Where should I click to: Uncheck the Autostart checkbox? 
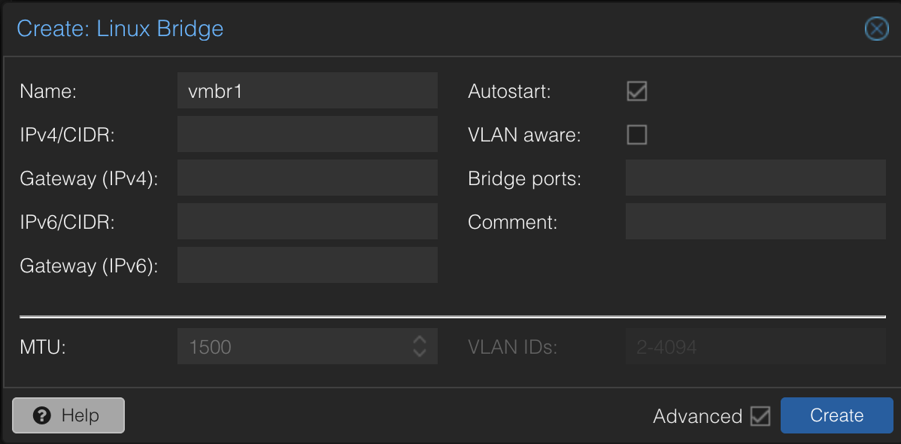pyautogui.click(x=636, y=91)
